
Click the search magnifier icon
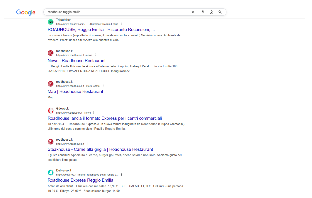[x=220, y=12]
